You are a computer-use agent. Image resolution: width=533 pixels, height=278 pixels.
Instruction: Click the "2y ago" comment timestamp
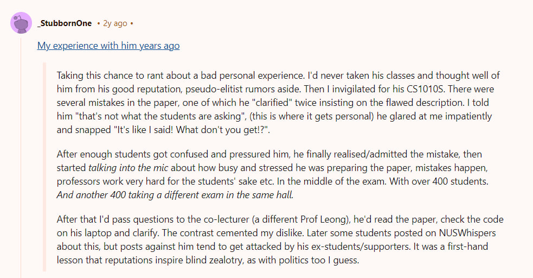coord(115,23)
